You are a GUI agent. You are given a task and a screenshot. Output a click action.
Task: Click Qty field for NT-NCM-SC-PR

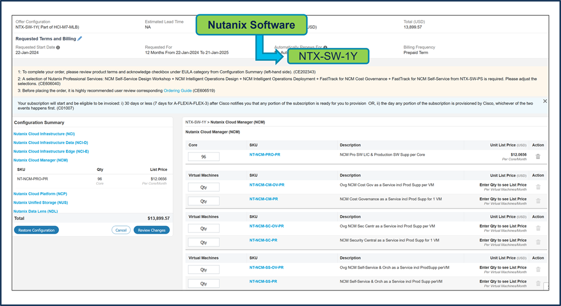point(203,242)
